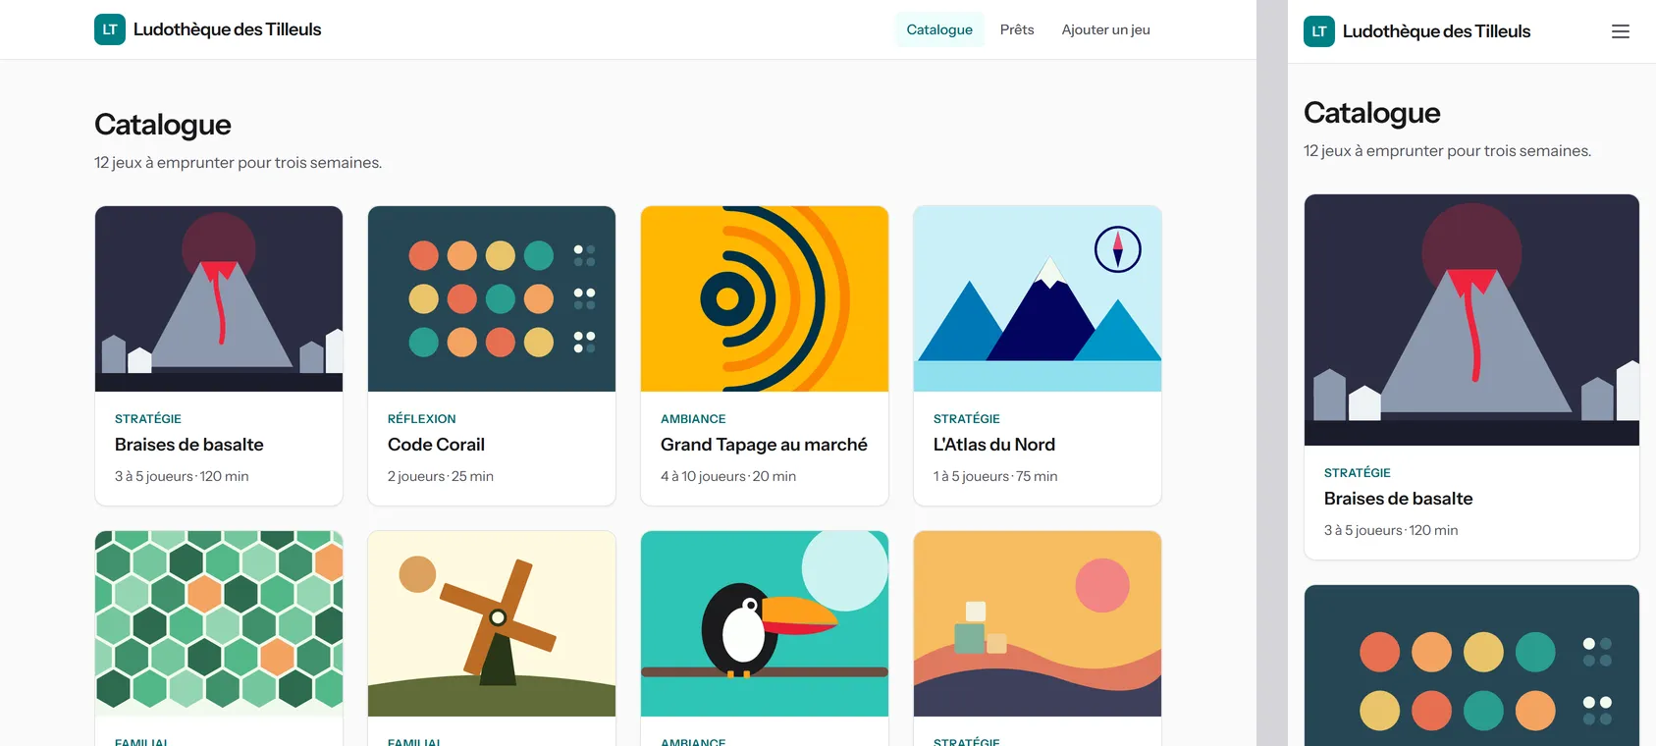This screenshot has height=746, width=1656.
Task: Open the Ajouter un jeu nav link
Action: (x=1105, y=29)
